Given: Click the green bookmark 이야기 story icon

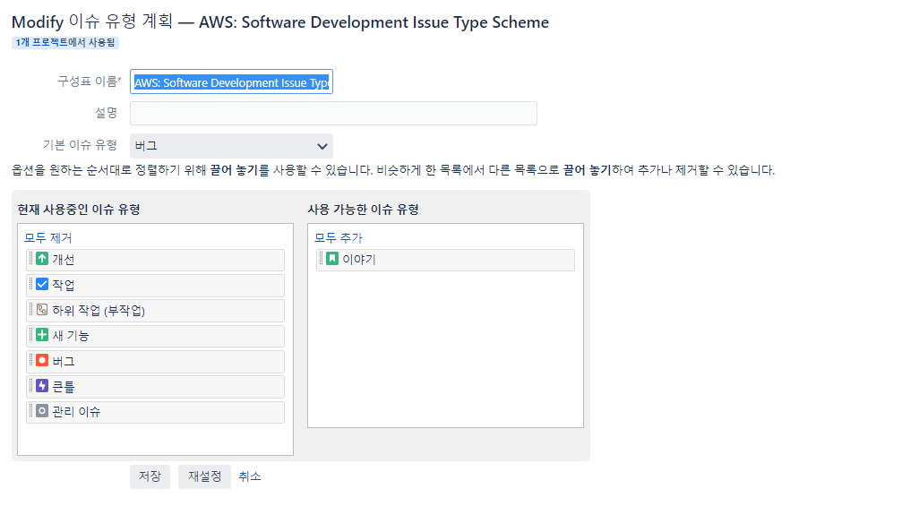Looking at the screenshot, I should 332,259.
